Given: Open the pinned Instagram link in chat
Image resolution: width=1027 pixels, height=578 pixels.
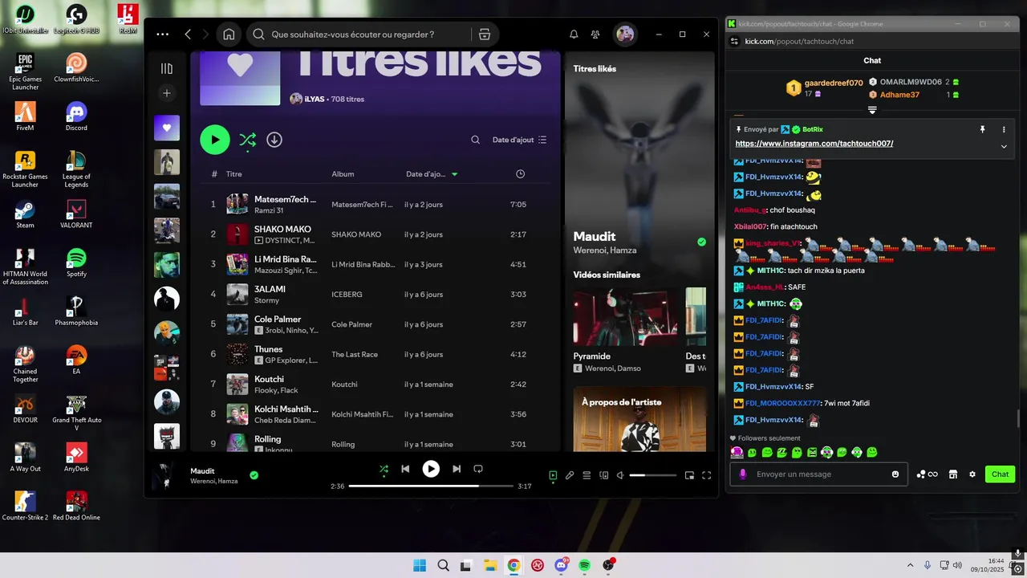Looking at the screenshot, I should point(814,144).
